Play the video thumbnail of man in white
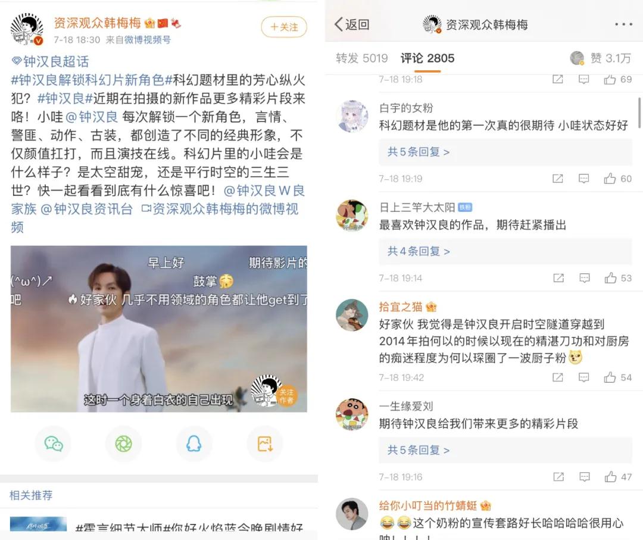The image size is (643, 540). [159, 329]
